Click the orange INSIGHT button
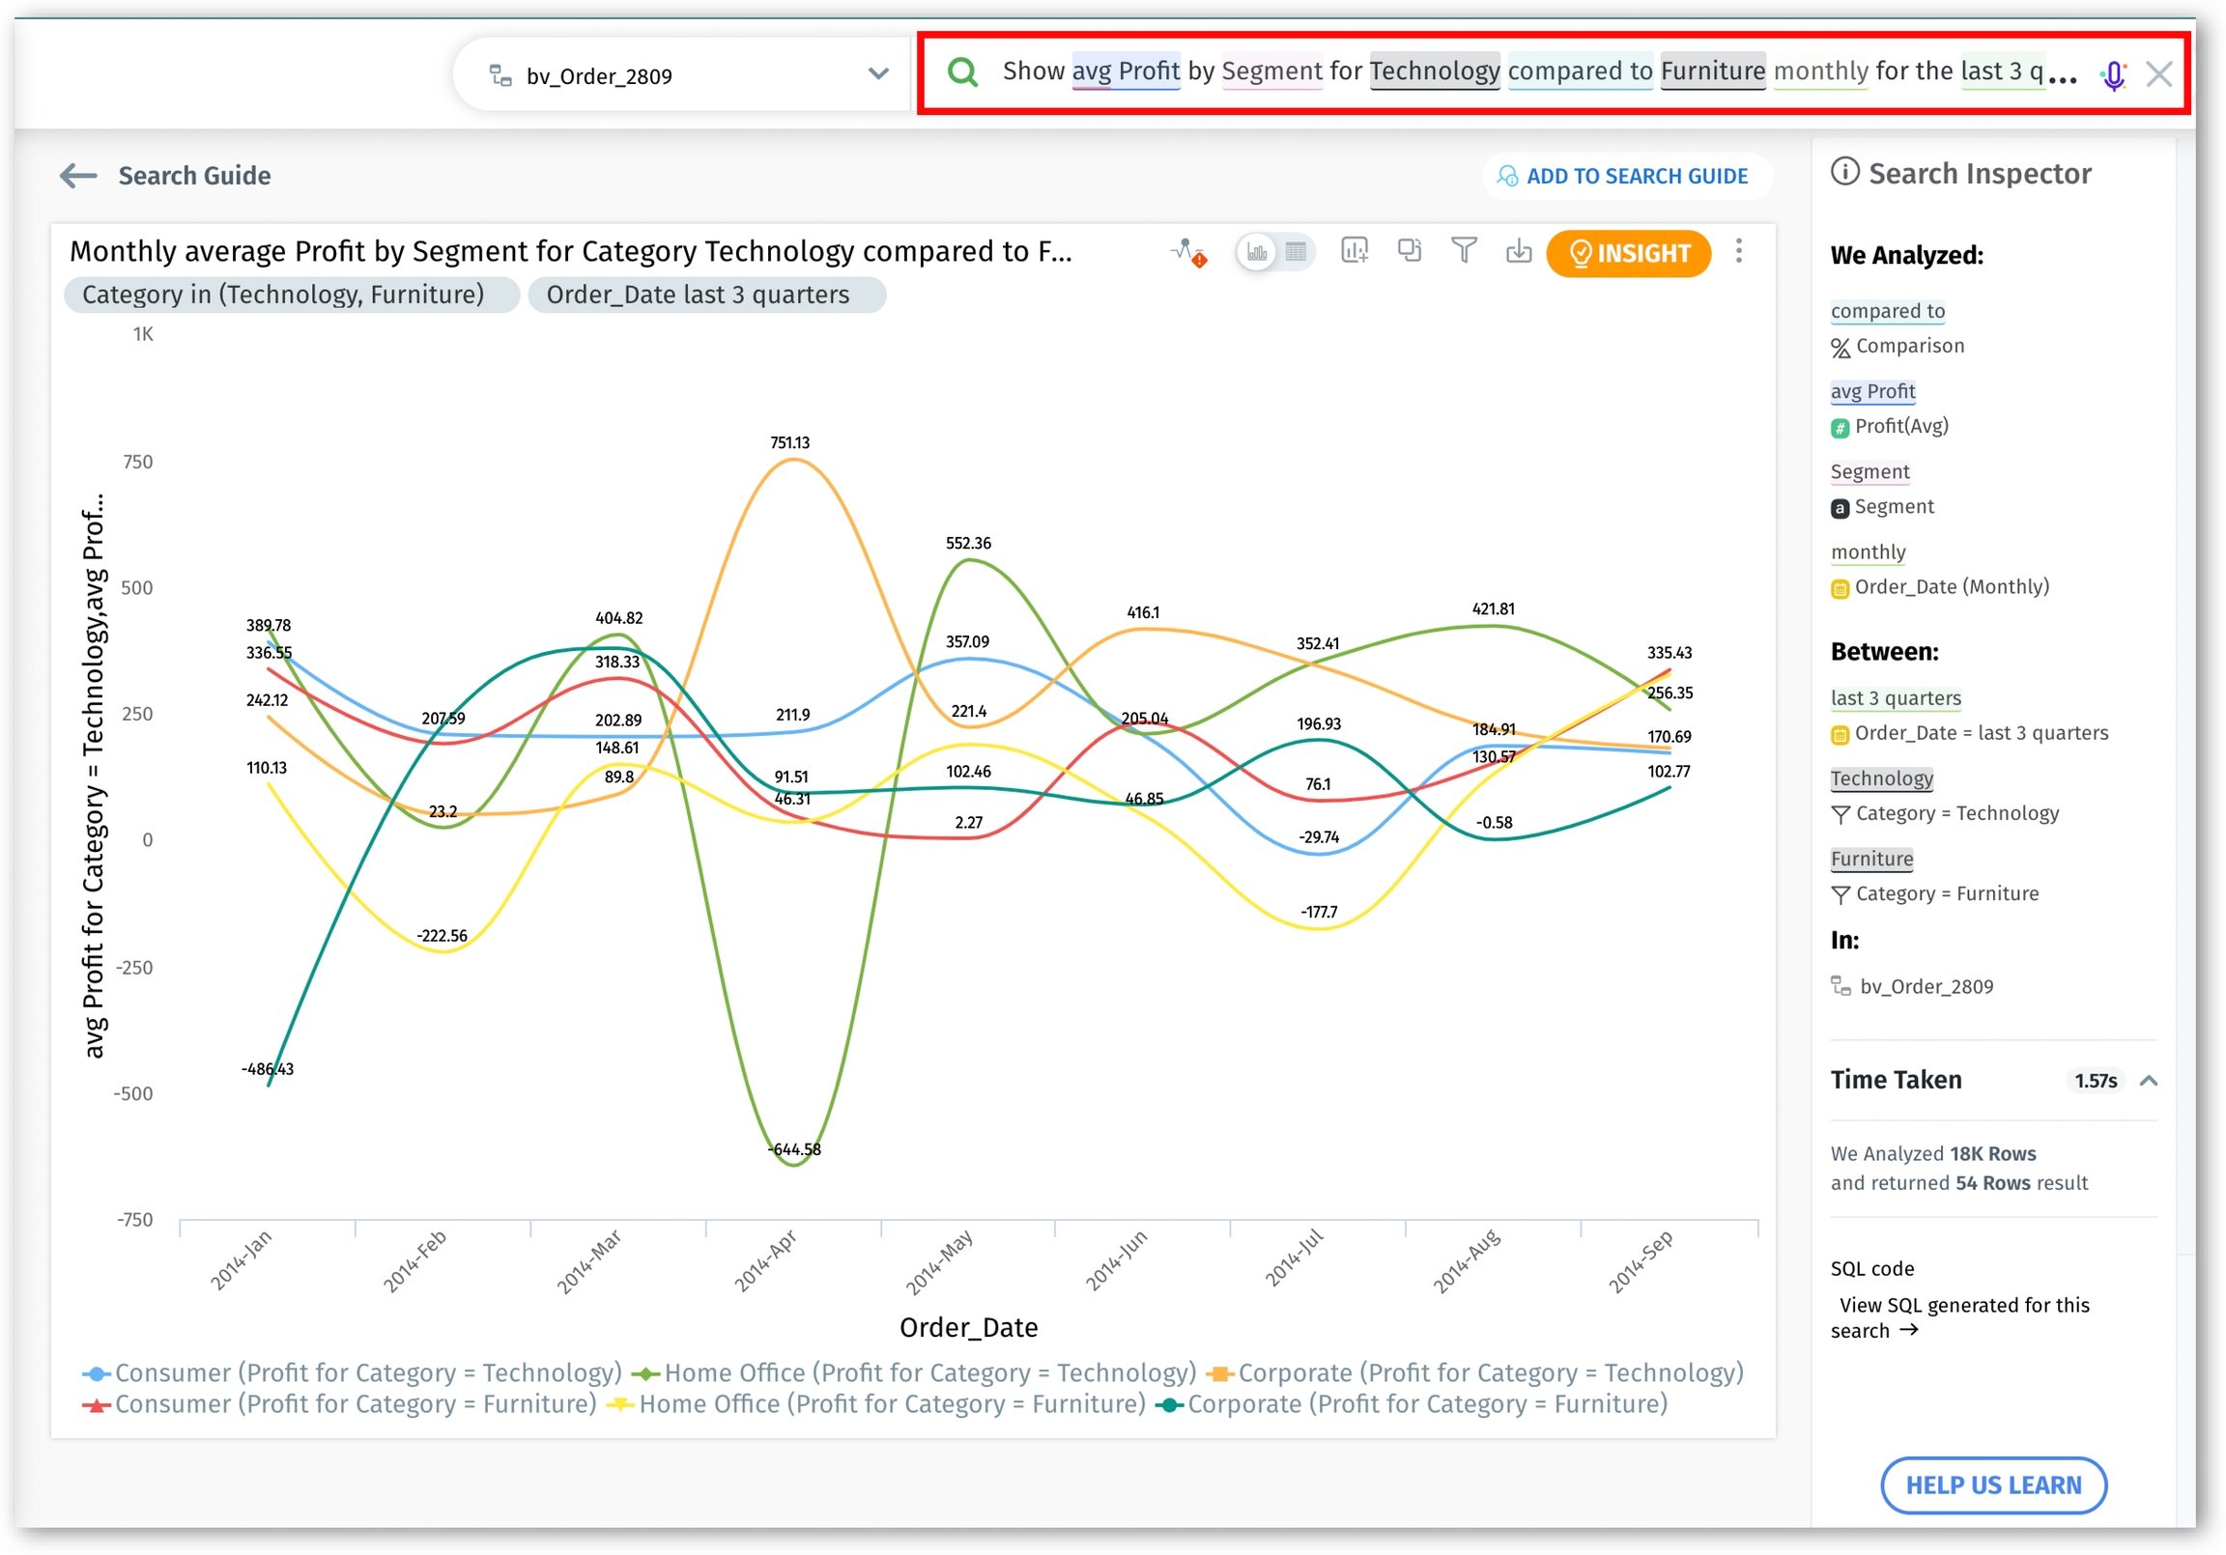Screen dimensions: 2226x1555 tap(1628, 253)
